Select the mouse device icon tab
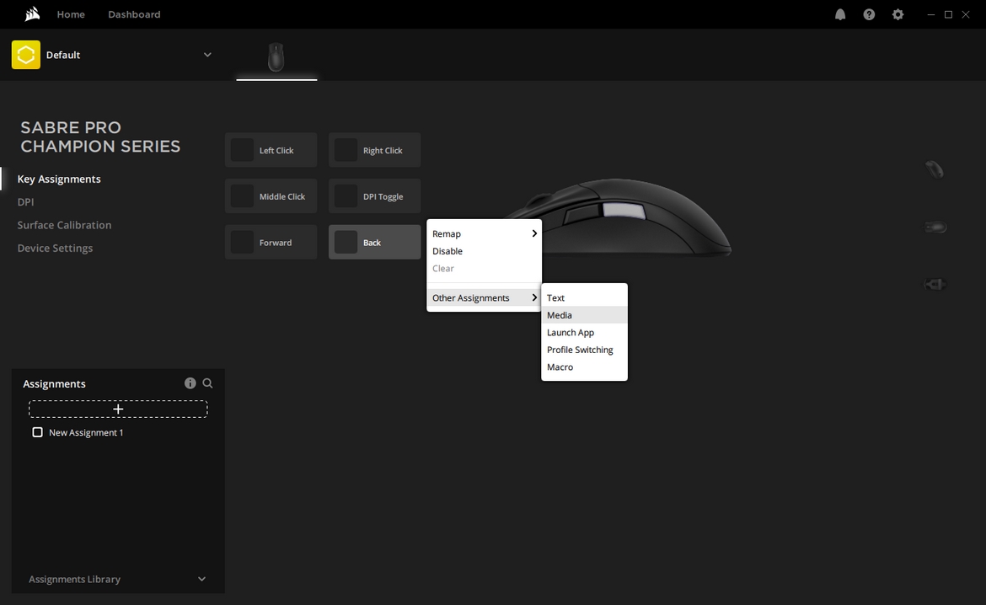986x605 pixels. click(276, 57)
